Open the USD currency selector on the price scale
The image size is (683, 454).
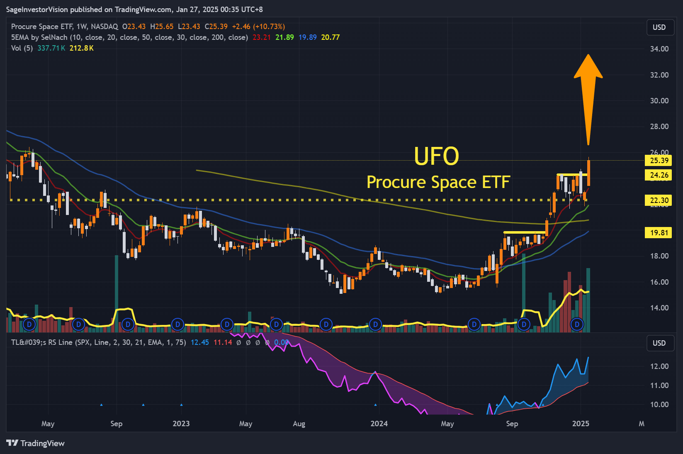pyautogui.click(x=659, y=27)
